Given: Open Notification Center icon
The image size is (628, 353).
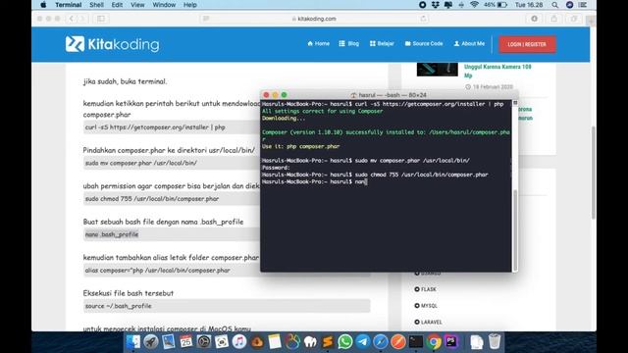Looking at the screenshot, I should [583, 5].
